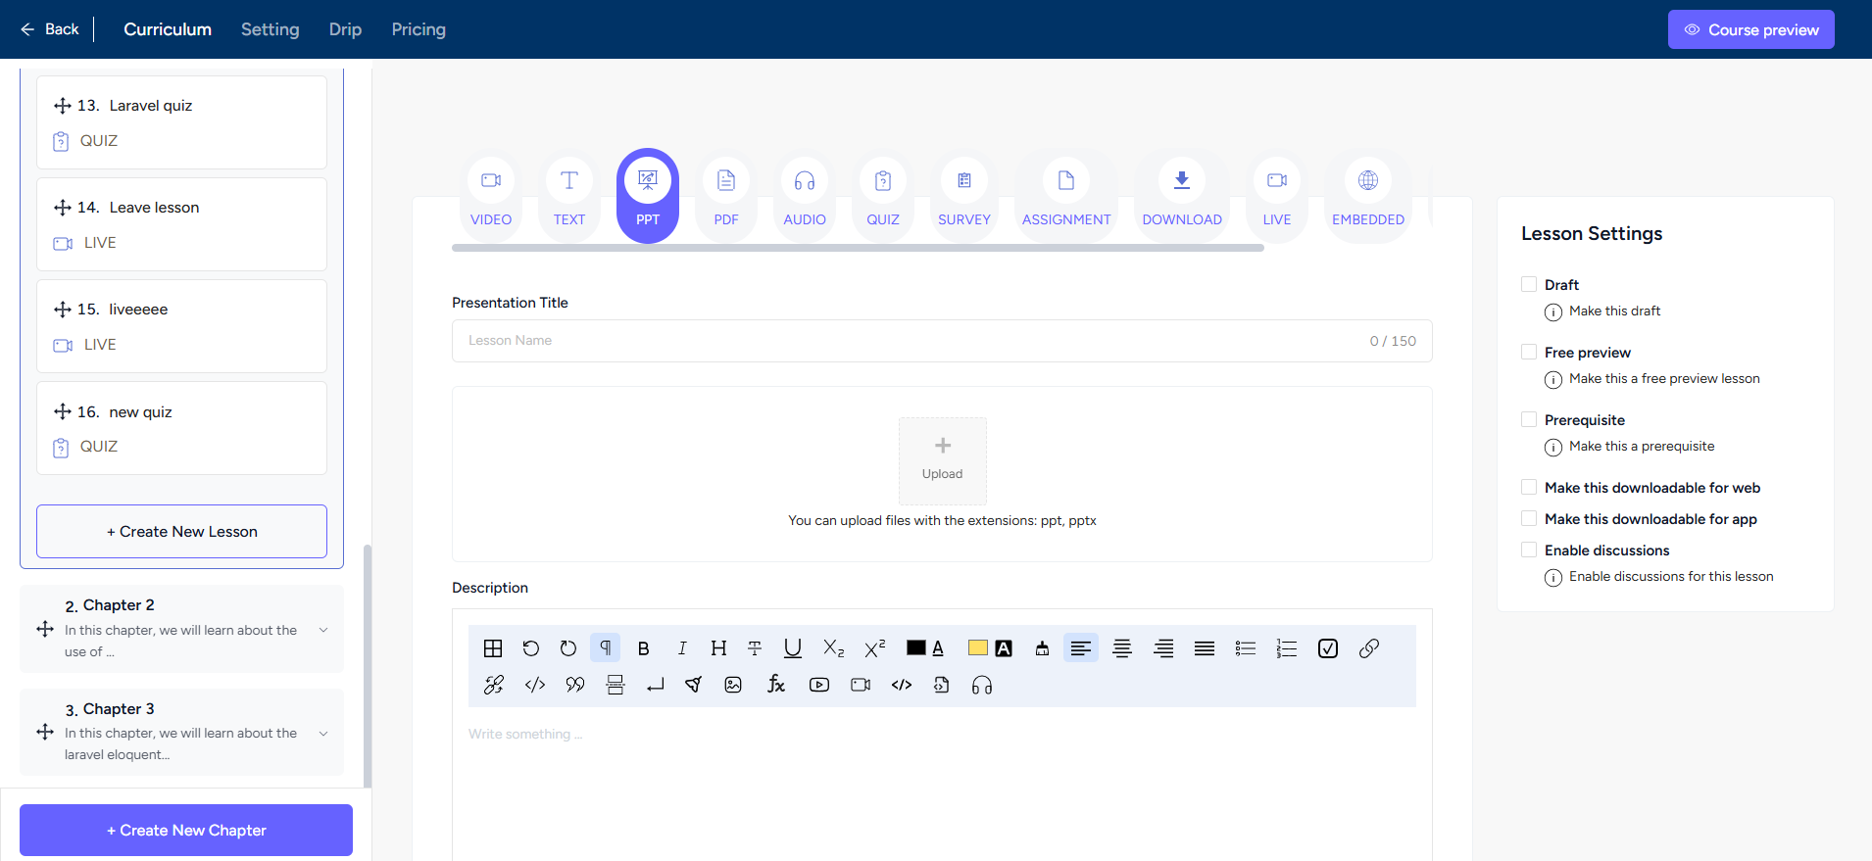This screenshot has width=1872, height=861.
Task: Select the VIDEO lesson type
Action: coord(491,195)
